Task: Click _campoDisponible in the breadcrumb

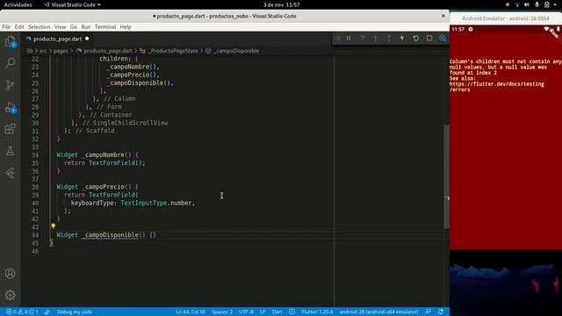Action: 236,51
